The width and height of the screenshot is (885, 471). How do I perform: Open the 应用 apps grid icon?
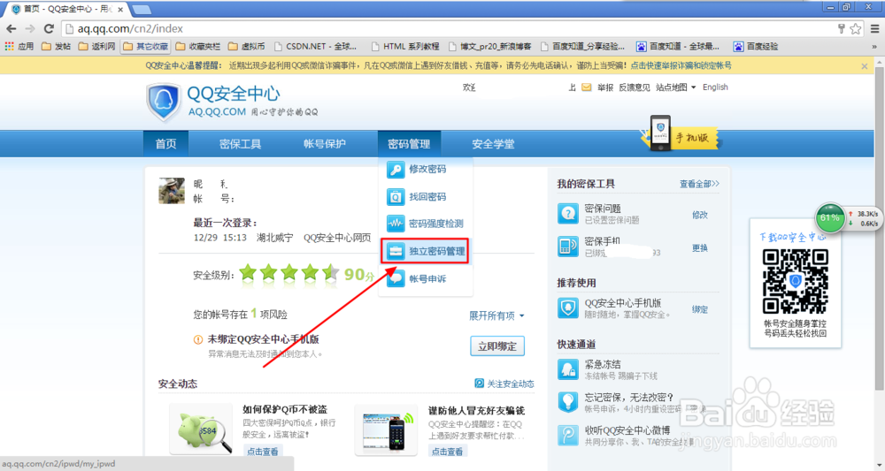(9, 46)
